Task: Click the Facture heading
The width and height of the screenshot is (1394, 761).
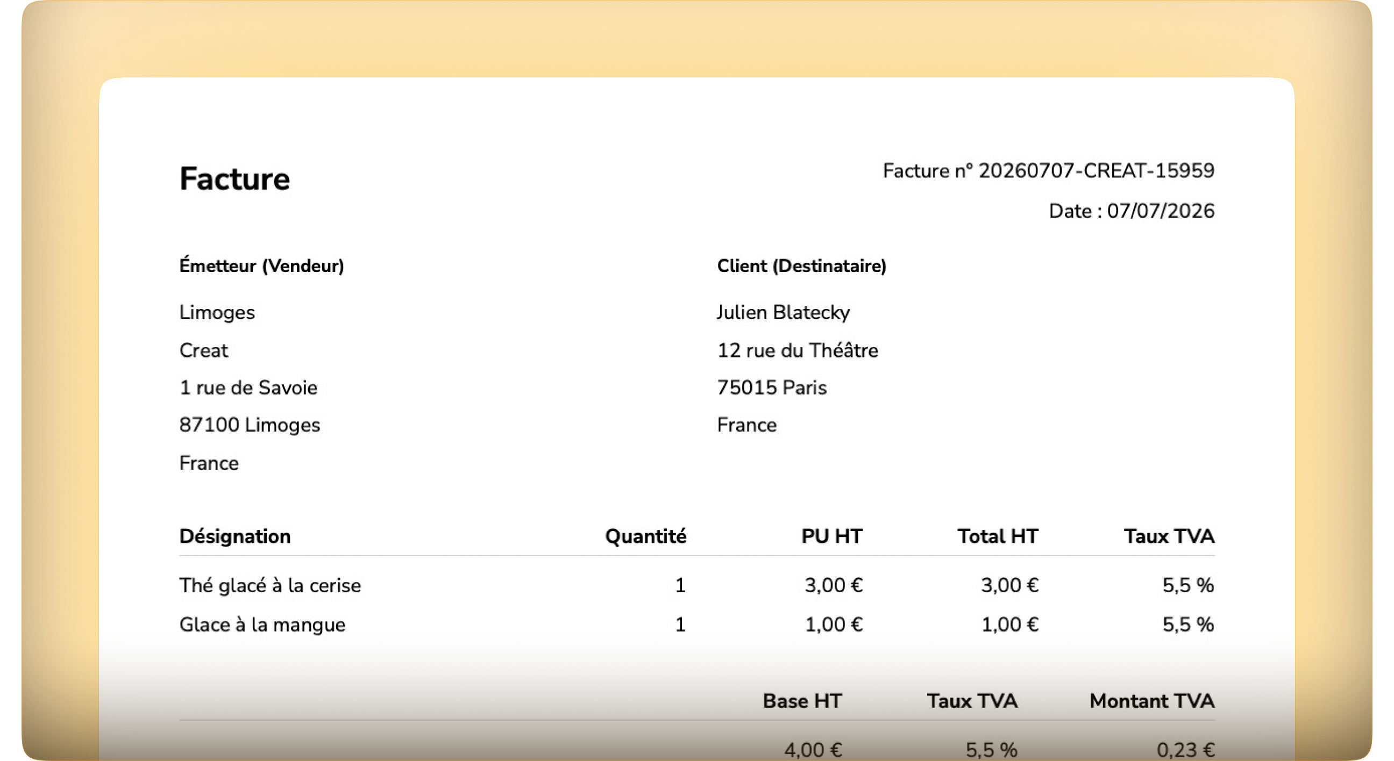Action: pyautogui.click(x=234, y=179)
